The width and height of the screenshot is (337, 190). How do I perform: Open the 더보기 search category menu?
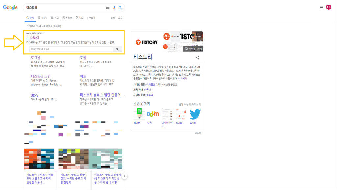point(91,18)
